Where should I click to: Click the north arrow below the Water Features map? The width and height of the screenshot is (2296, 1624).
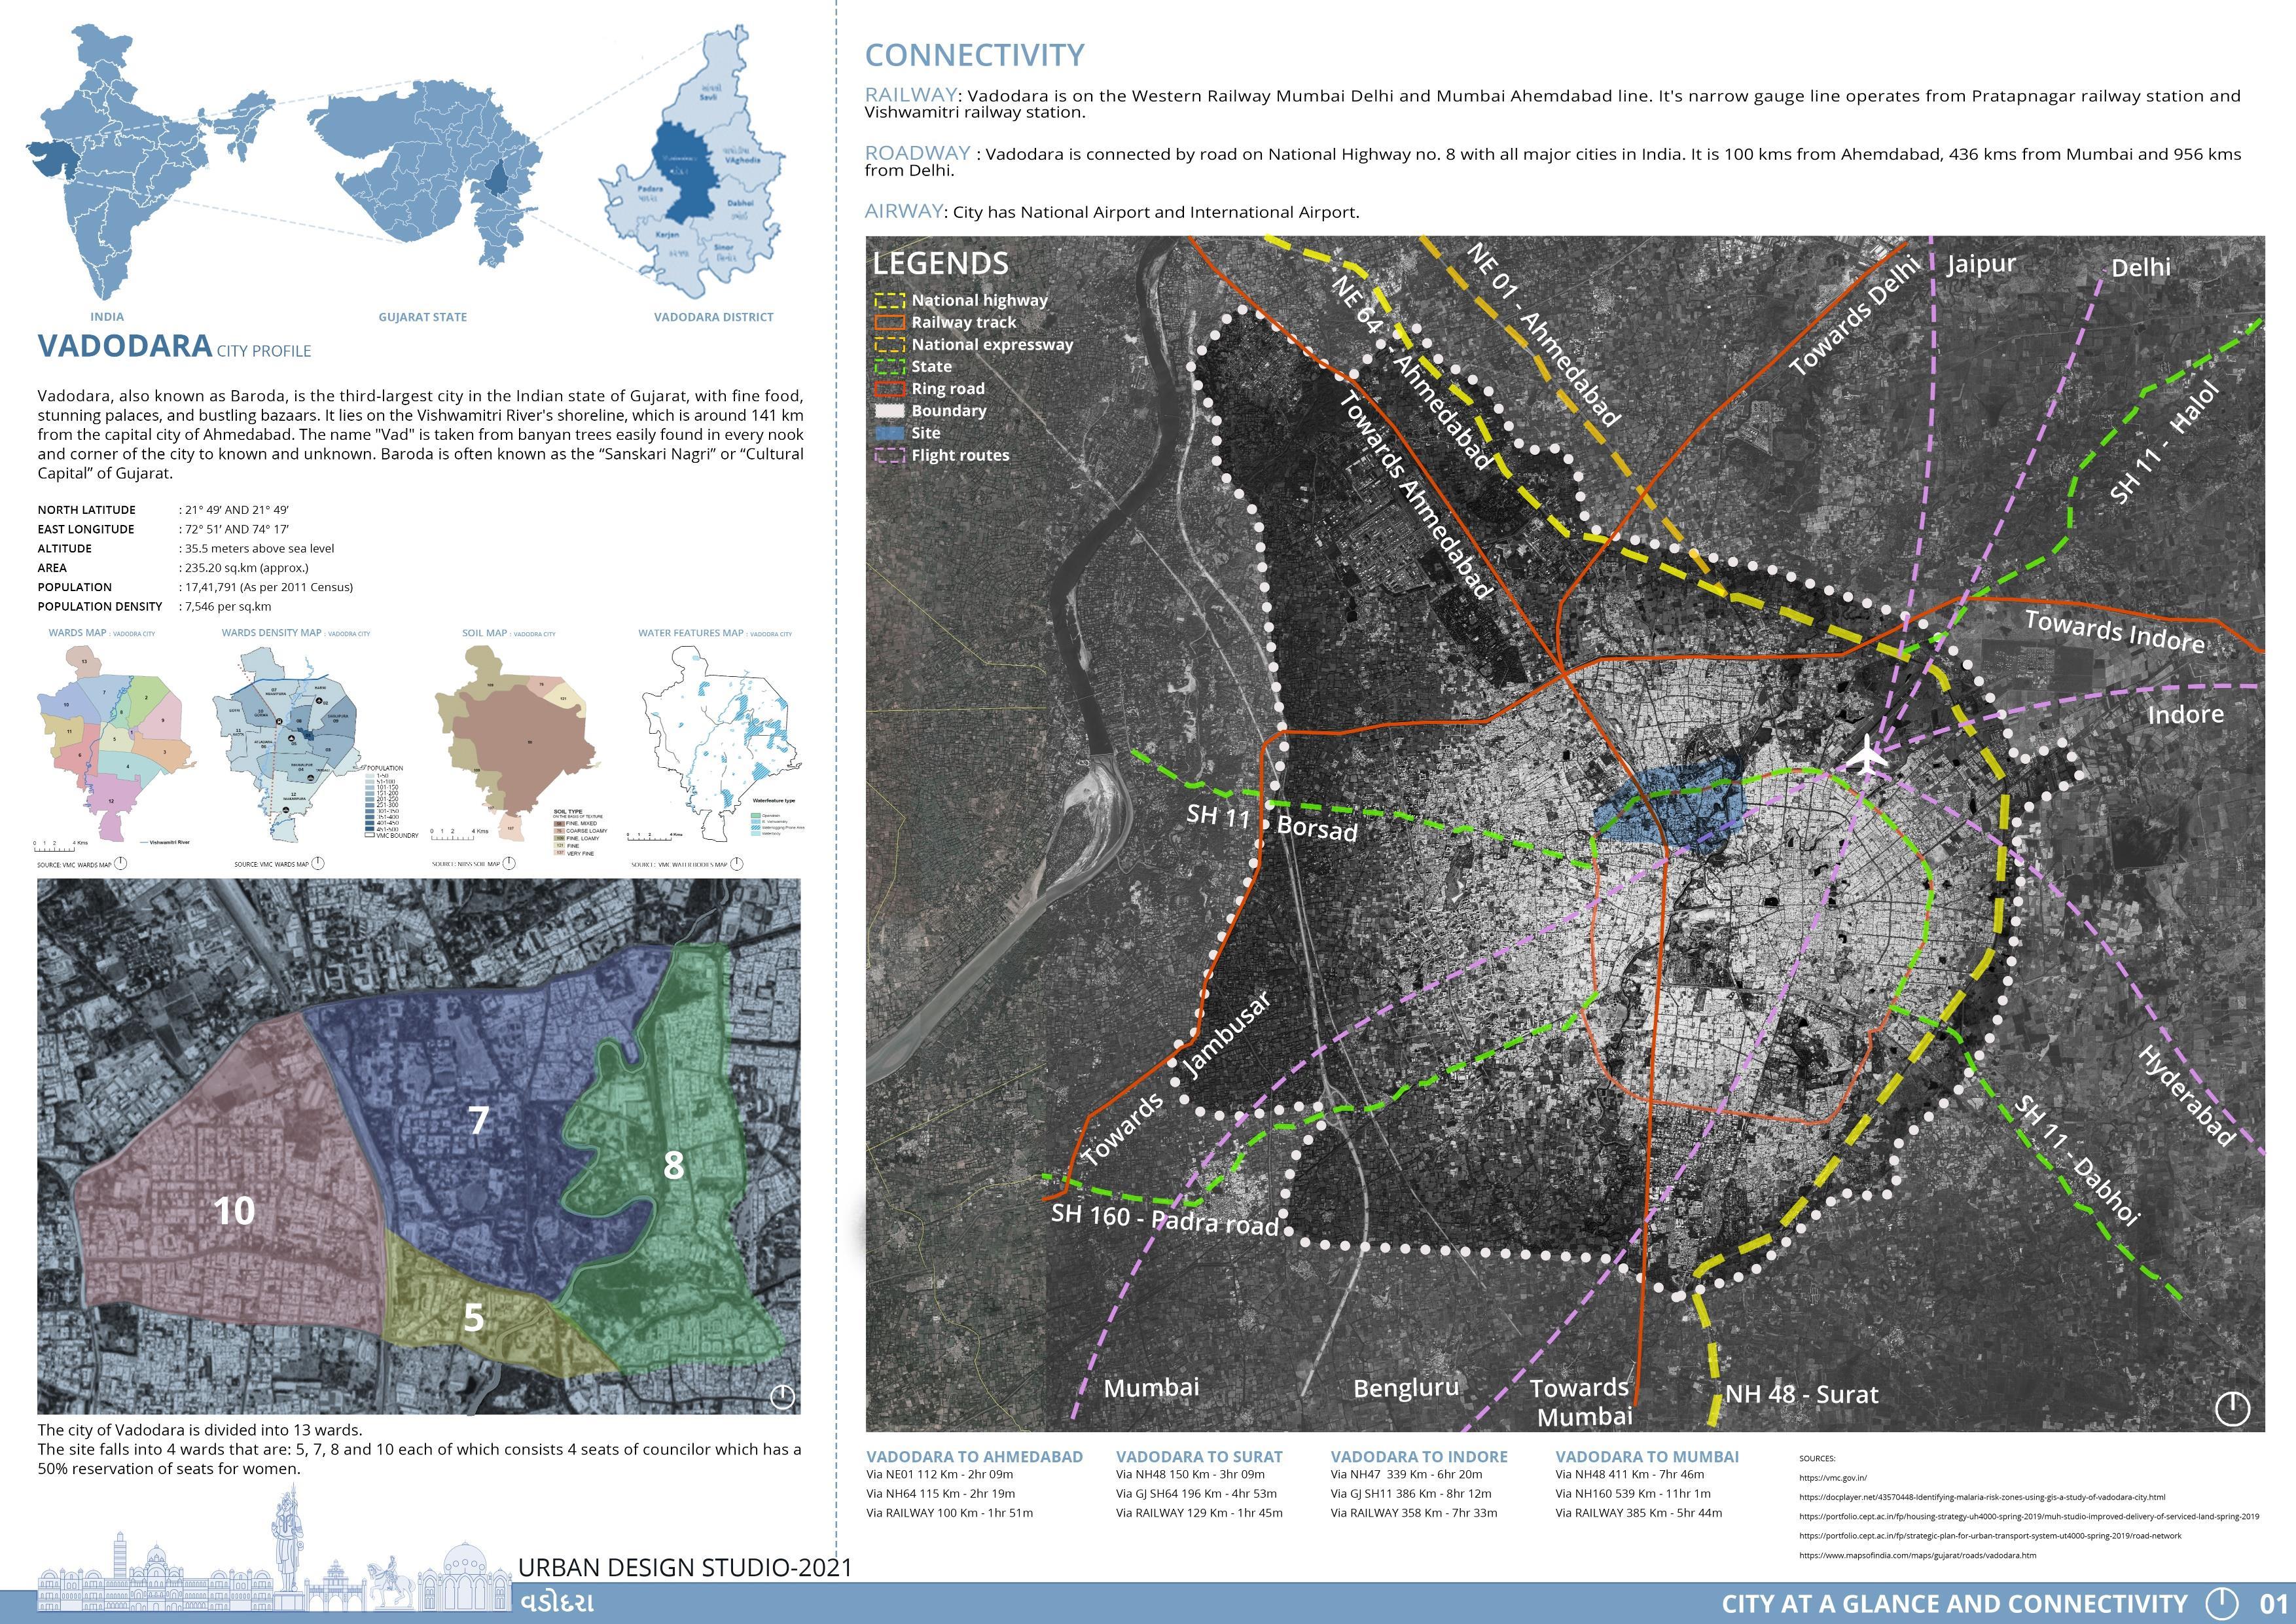[x=737, y=864]
